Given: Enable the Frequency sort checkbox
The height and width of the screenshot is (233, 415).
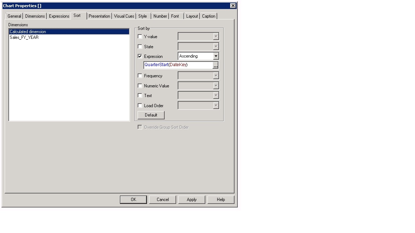Looking at the screenshot, I should [x=140, y=76].
